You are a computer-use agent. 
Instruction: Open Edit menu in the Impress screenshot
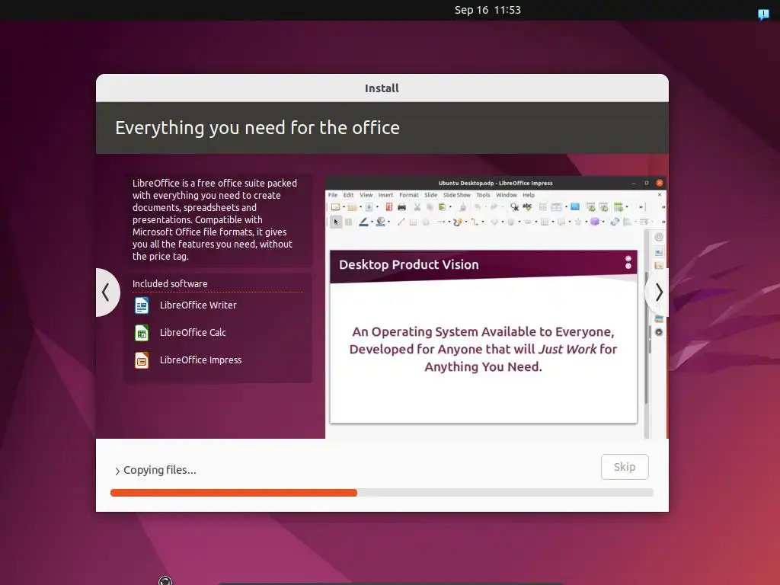(348, 195)
